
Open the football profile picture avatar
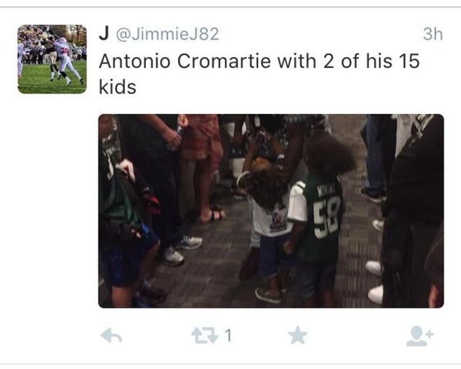(x=52, y=59)
